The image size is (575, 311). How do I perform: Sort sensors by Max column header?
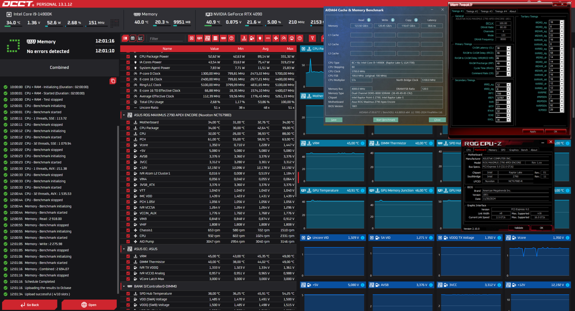click(290, 48)
